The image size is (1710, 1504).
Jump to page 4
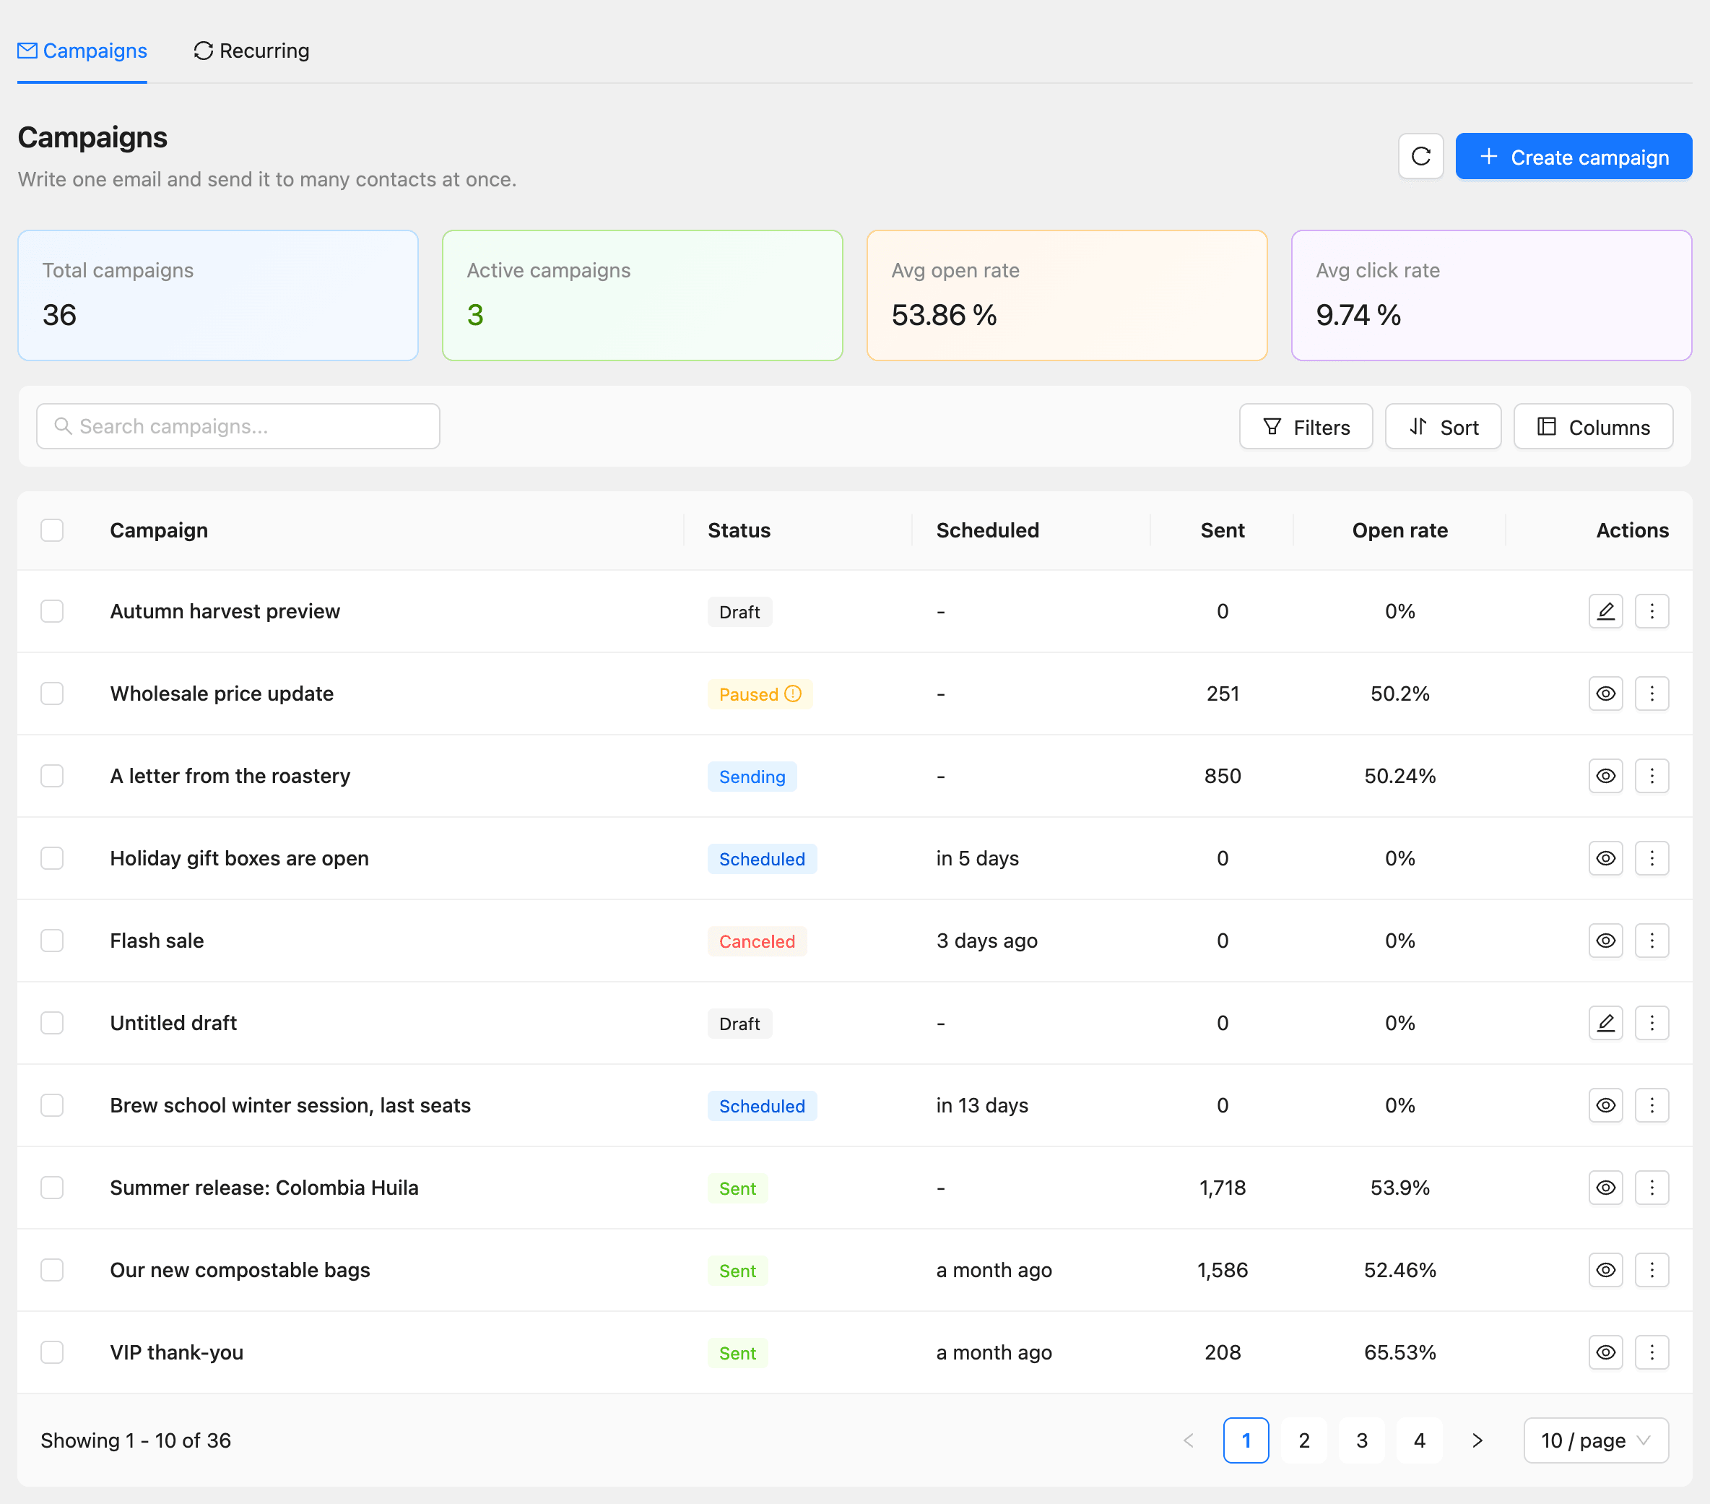click(1419, 1440)
